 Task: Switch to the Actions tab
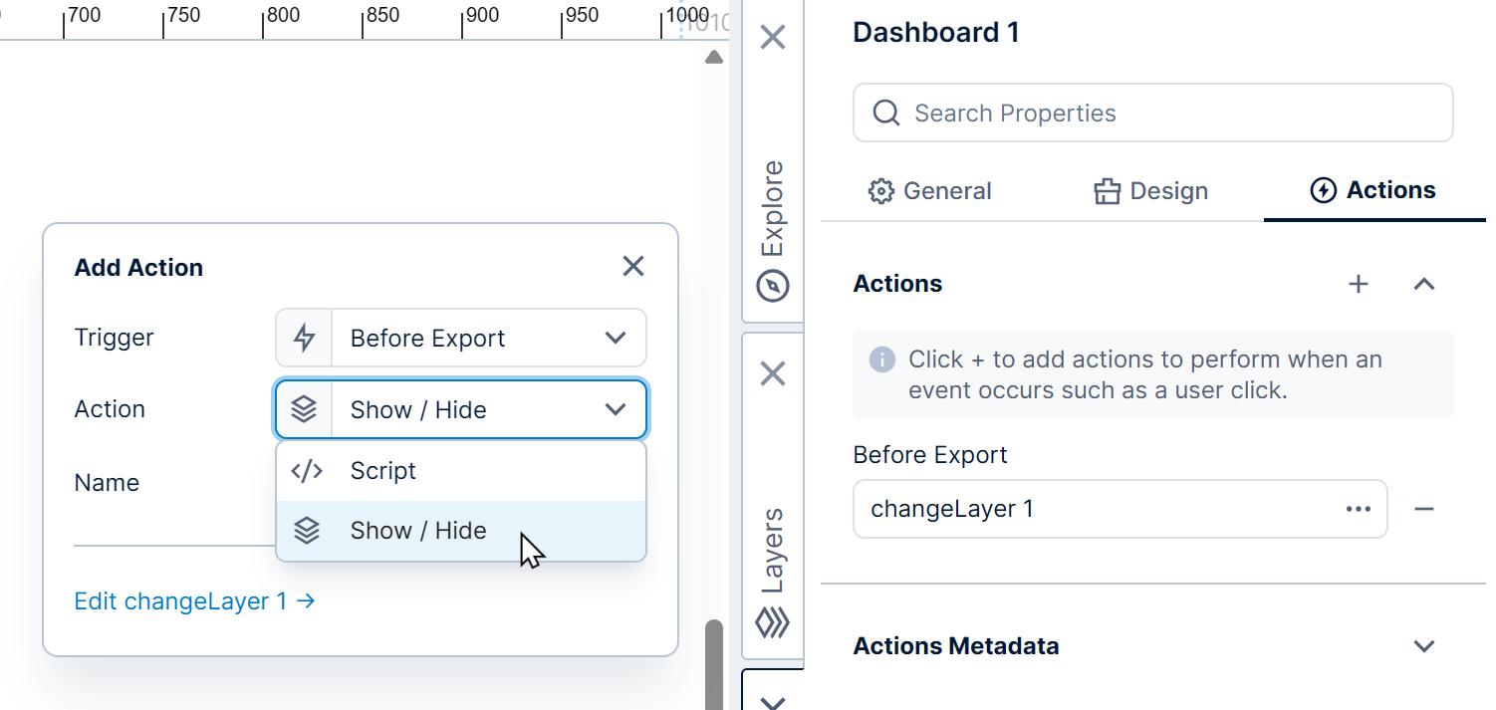click(1373, 190)
